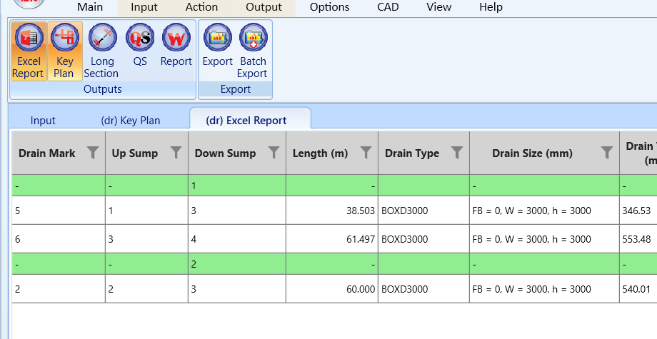Click drain size cell in 38.503 row
The image size is (657, 339).
(x=544, y=210)
